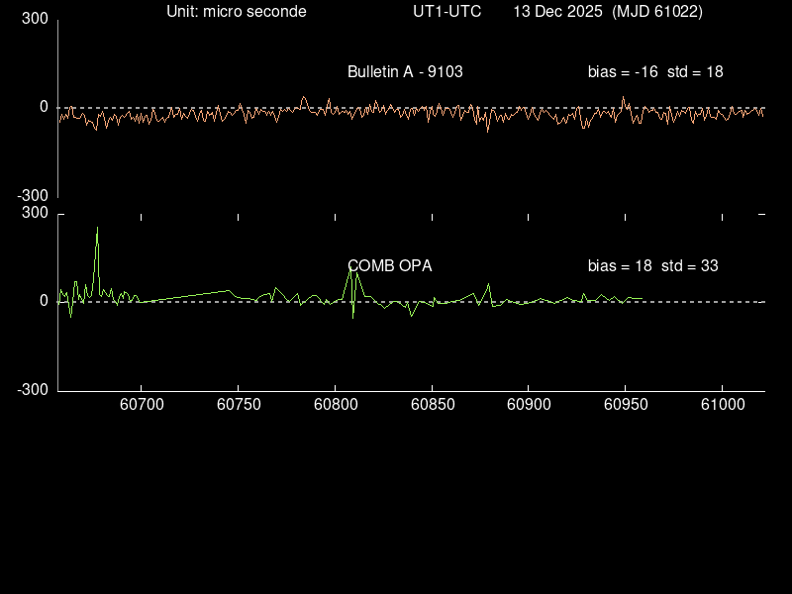The width and height of the screenshot is (792, 594).
Task: Click the 0 y-axis label of Bulletin A plot
Action: coord(44,106)
